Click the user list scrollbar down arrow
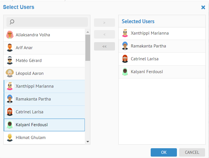209x158 pixels. click(x=88, y=142)
